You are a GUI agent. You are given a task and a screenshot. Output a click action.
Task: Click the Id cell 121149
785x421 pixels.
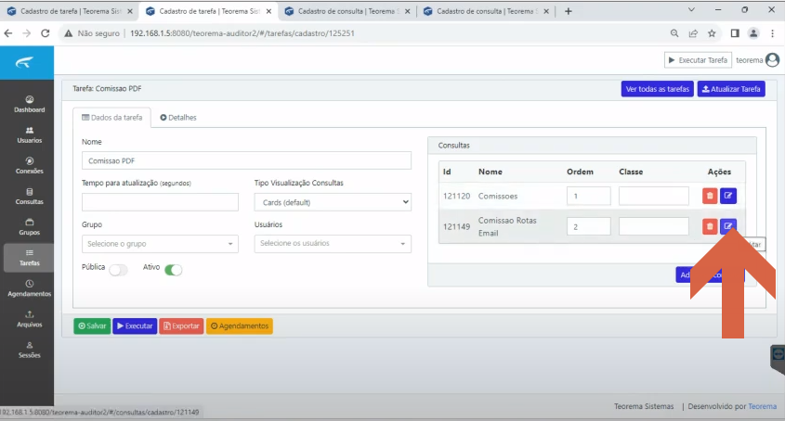(456, 226)
